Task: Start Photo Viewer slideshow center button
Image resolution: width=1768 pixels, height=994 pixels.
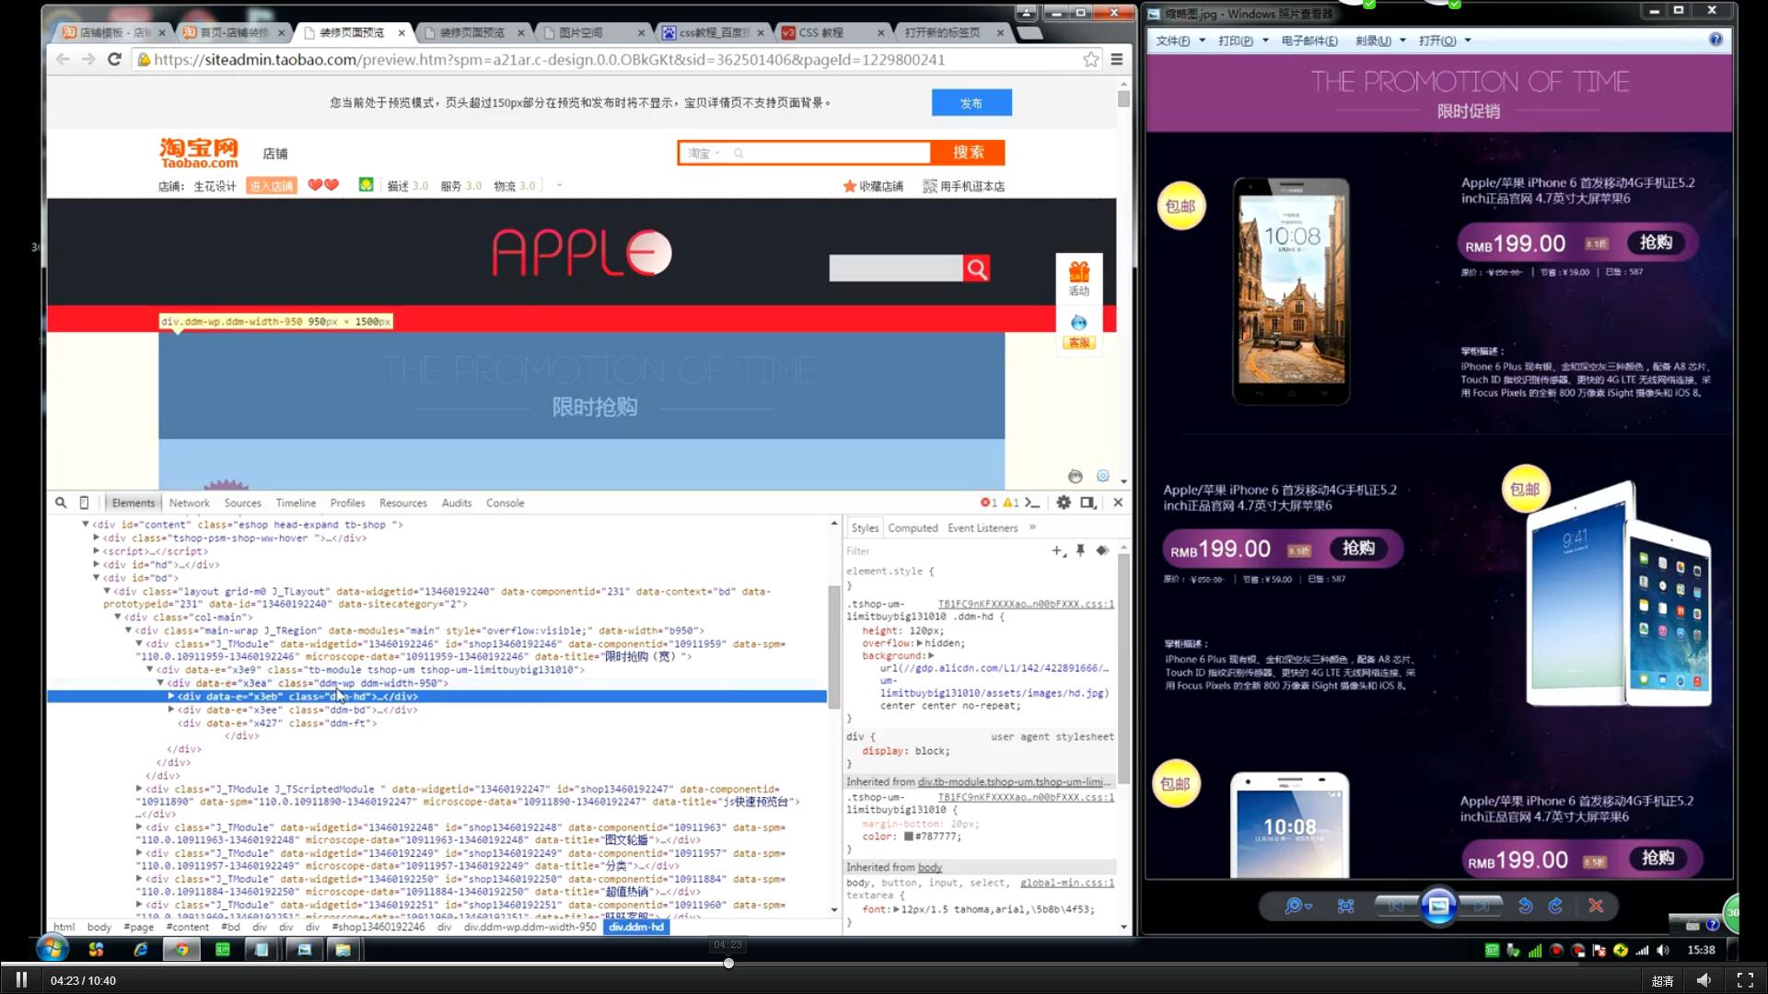Action: pos(1438,906)
